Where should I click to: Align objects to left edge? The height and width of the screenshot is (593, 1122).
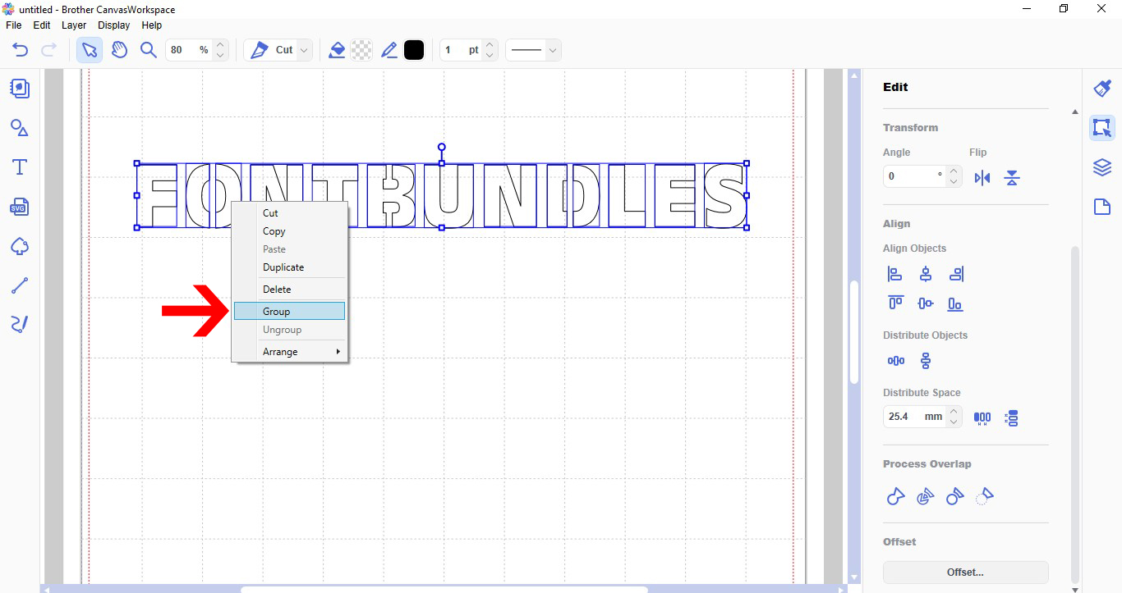[x=895, y=274]
